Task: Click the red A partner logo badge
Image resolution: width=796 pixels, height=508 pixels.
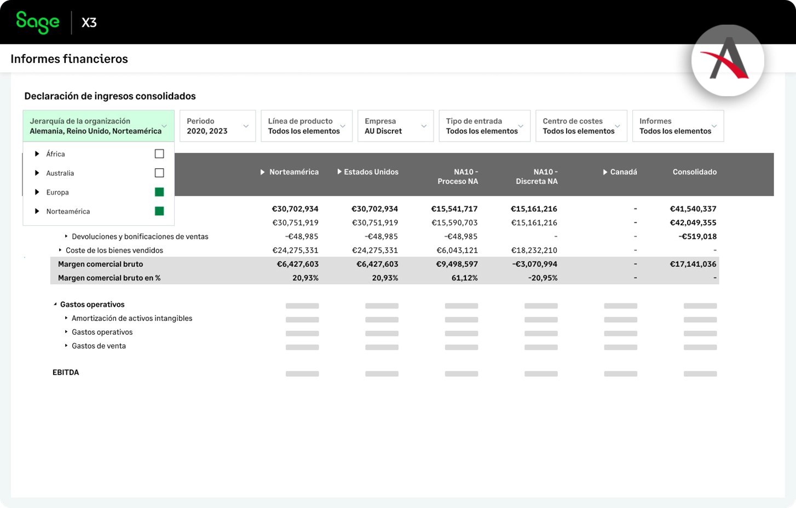Action: [x=728, y=60]
